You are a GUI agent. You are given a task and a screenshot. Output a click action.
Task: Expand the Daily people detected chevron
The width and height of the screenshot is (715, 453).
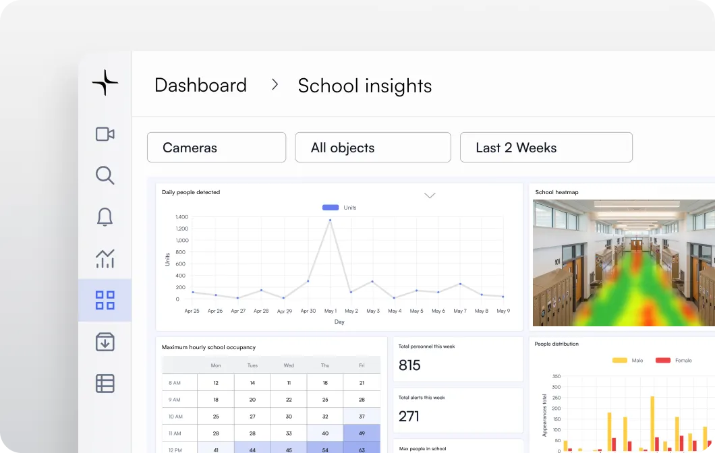pos(430,195)
